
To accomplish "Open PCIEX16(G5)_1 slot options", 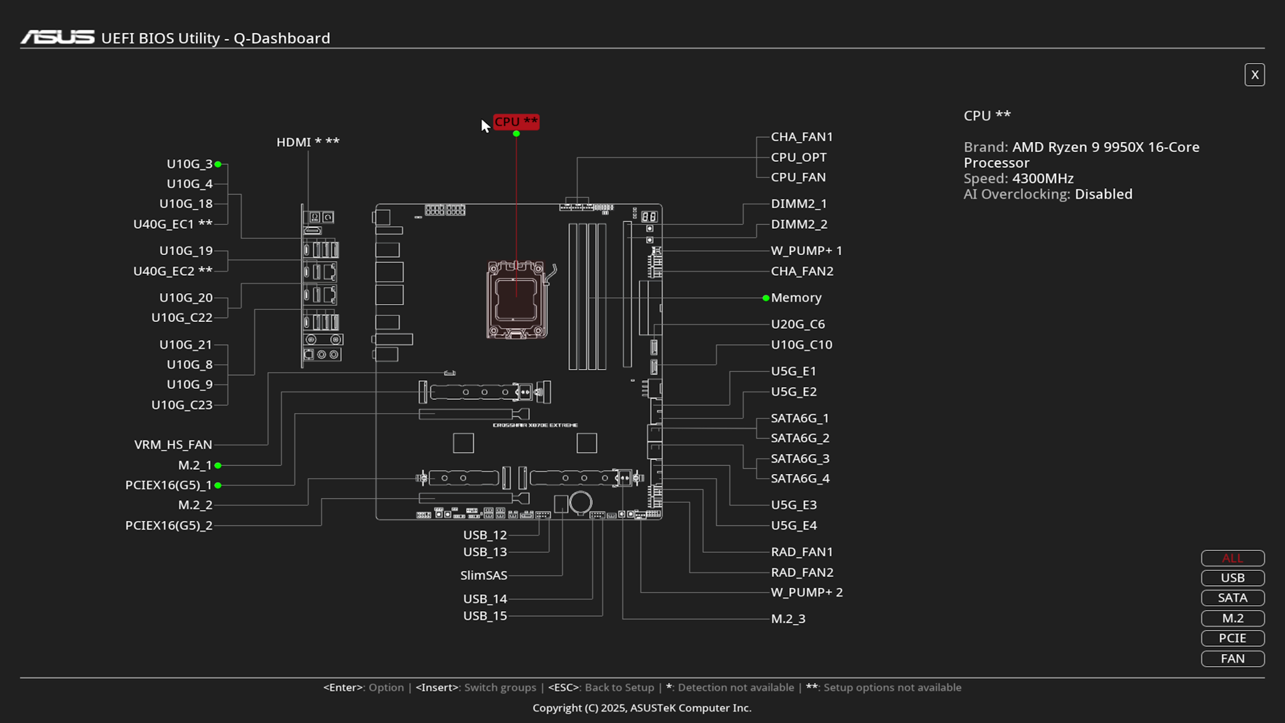I will (169, 485).
